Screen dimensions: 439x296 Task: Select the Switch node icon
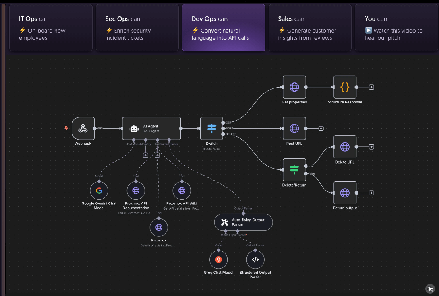pyautogui.click(x=211, y=129)
